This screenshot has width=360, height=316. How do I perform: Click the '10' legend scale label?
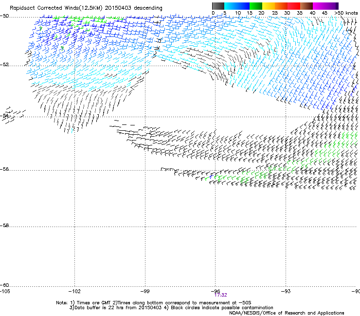point(238,13)
